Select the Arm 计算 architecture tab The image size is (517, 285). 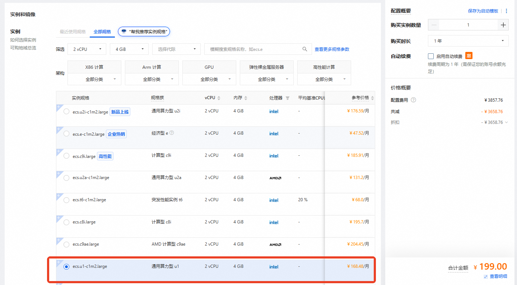tap(152, 67)
